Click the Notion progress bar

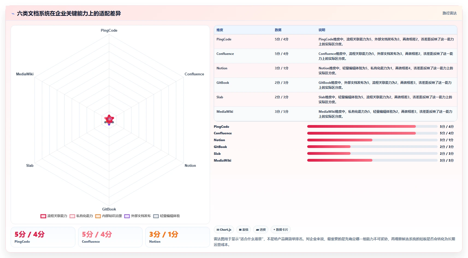[x=372, y=140]
